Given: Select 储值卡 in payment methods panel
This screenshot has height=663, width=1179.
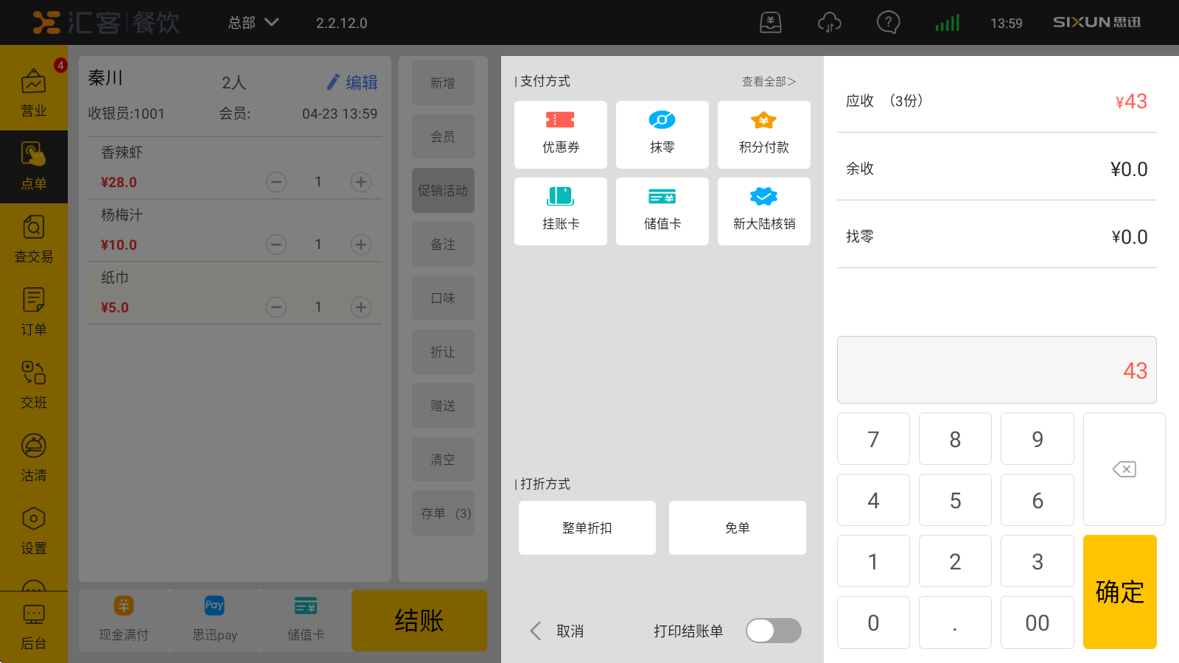Looking at the screenshot, I should click(662, 211).
